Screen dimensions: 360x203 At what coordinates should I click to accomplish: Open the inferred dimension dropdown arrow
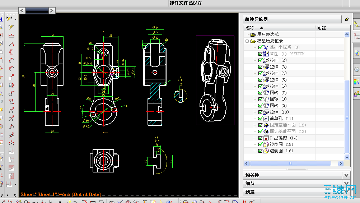coord(15,19)
